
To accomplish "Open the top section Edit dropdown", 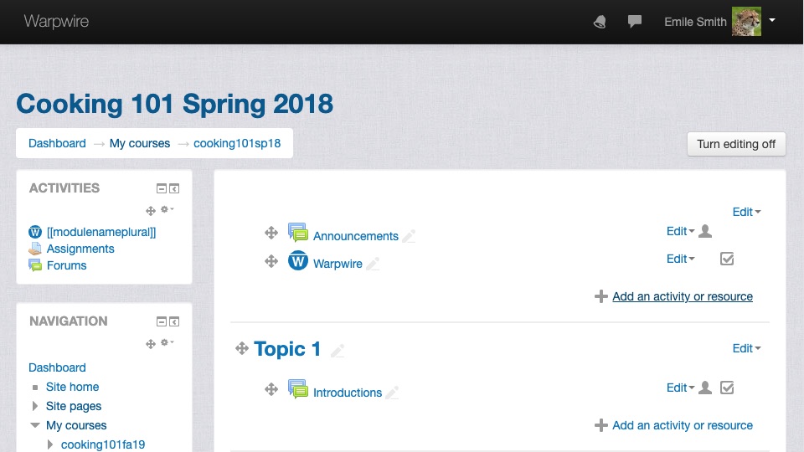I will coord(746,212).
